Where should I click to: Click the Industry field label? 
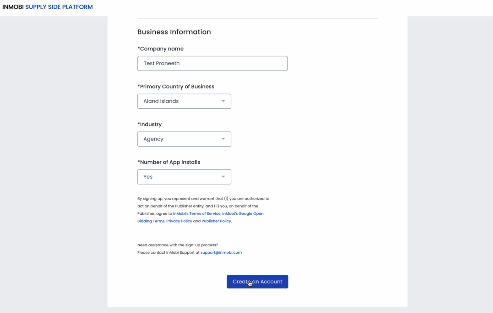(150, 124)
